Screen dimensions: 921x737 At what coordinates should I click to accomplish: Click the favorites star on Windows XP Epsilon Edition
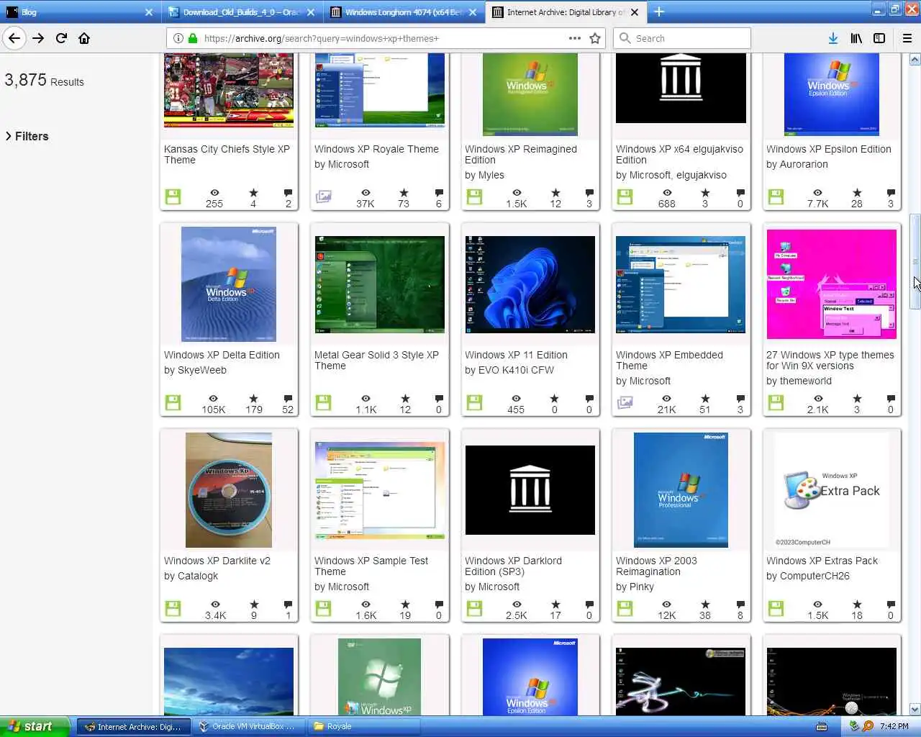tap(857, 193)
